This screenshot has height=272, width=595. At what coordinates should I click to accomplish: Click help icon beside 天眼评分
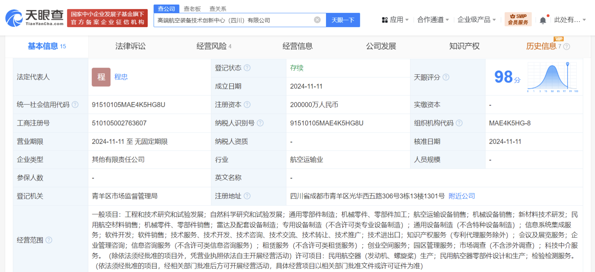click(446, 77)
